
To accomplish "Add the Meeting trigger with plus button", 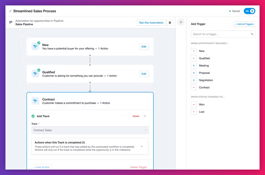I will tap(194, 66).
